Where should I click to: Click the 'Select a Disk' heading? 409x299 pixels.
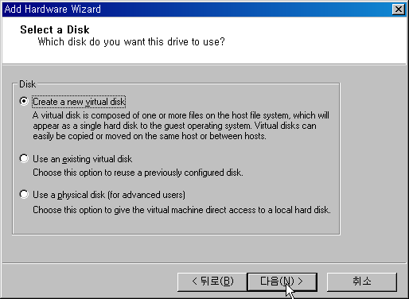tap(55, 29)
